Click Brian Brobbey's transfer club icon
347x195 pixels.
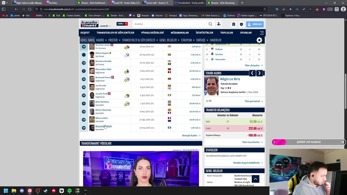(x=127, y=103)
